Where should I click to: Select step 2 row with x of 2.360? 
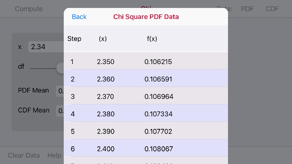click(146, 79)
